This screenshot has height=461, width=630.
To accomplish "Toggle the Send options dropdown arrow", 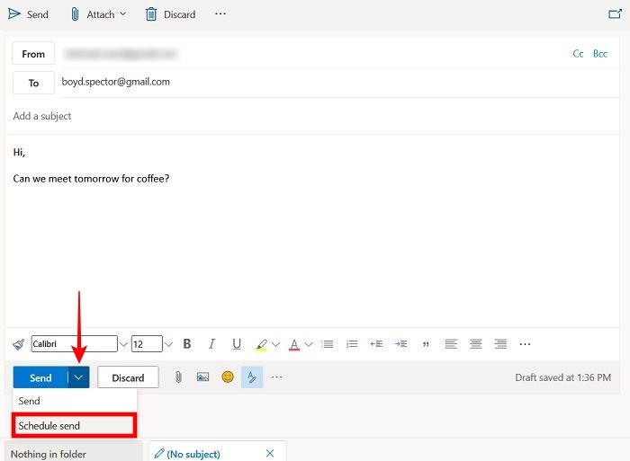I will [x=79, y=377].
